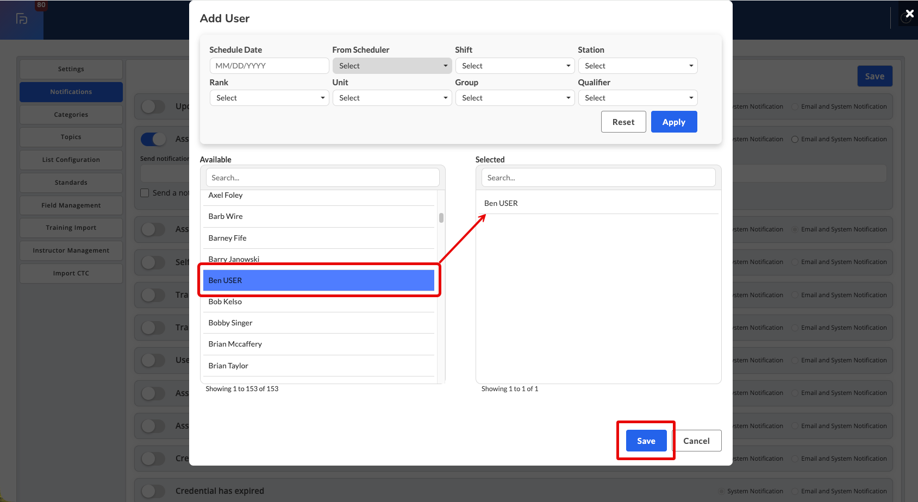Click Save on the background Notifications page

coord(875,77)
